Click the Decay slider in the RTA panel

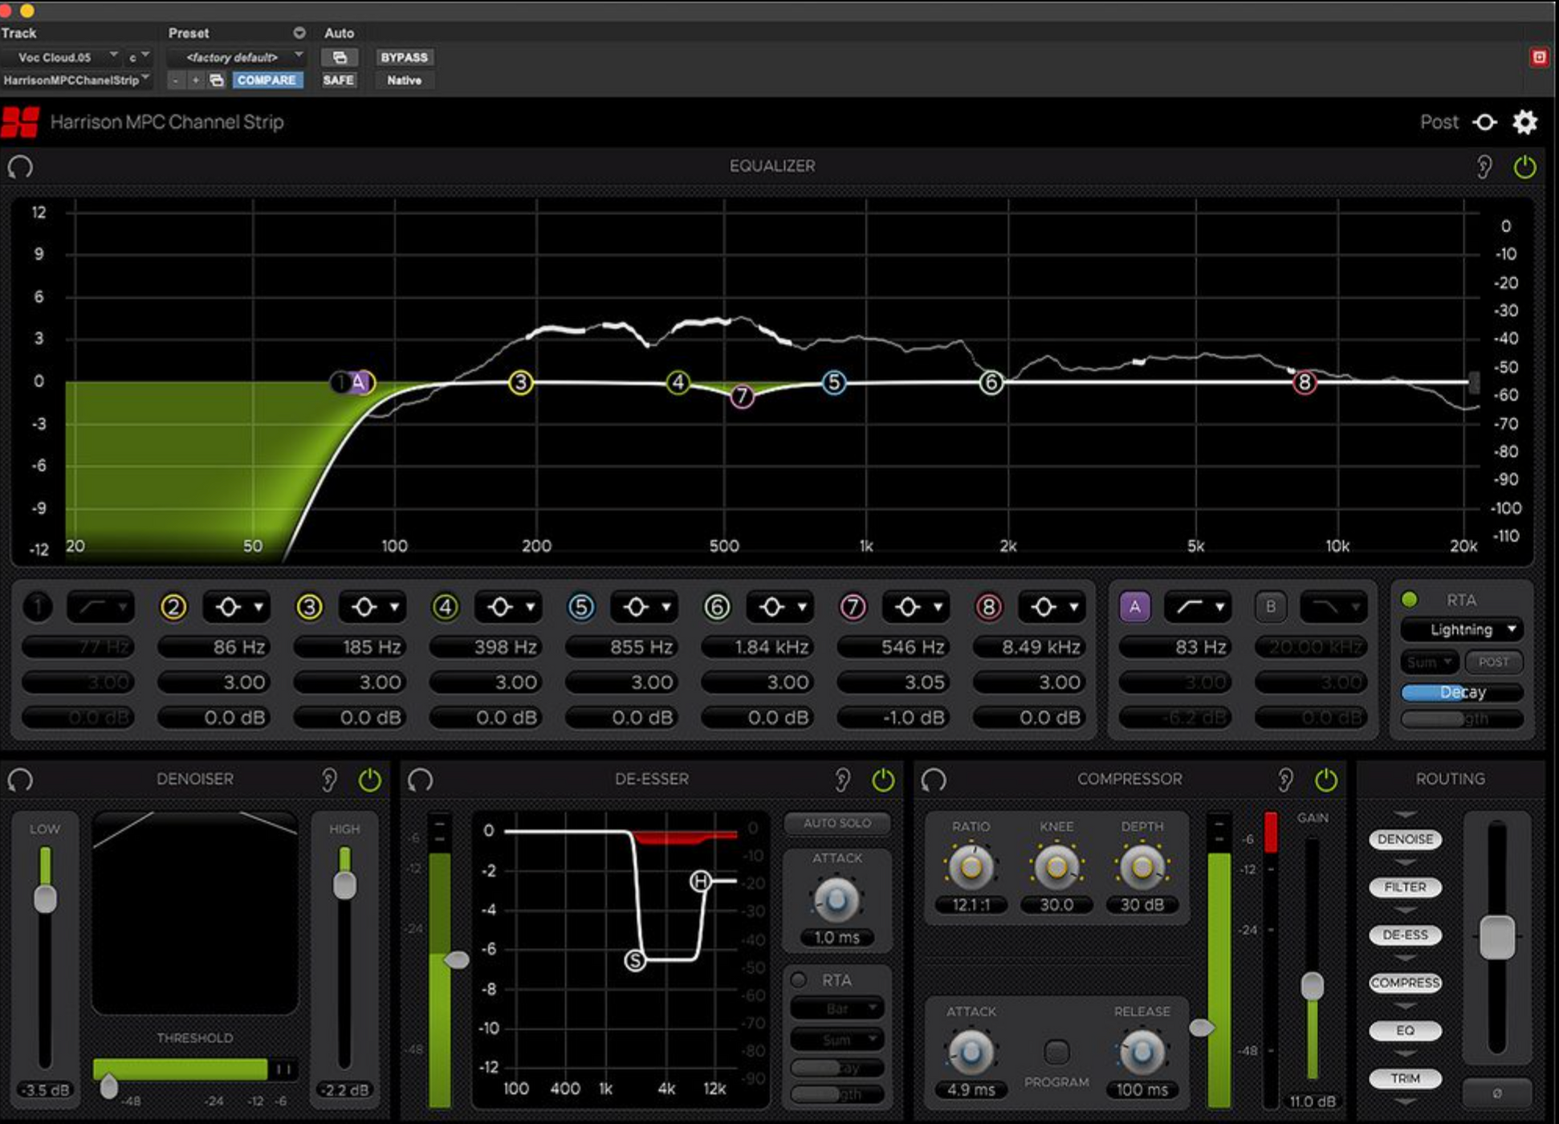click(x=1461, y=691)
